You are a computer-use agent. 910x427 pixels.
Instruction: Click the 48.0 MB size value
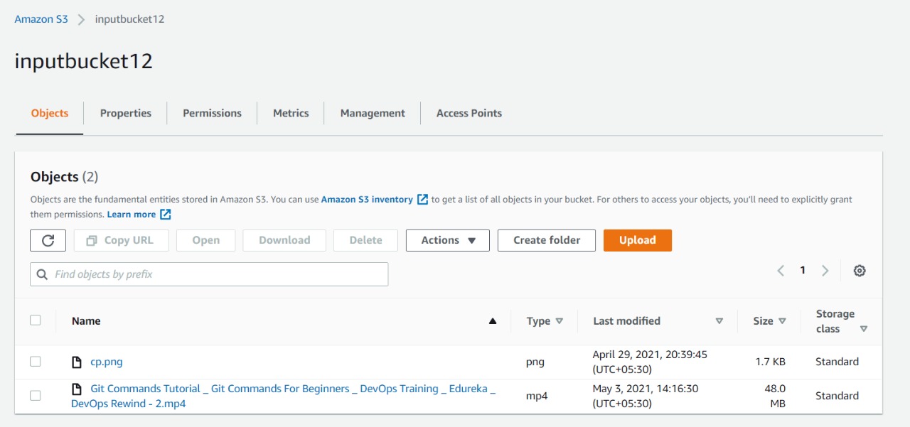pos(775,396)
